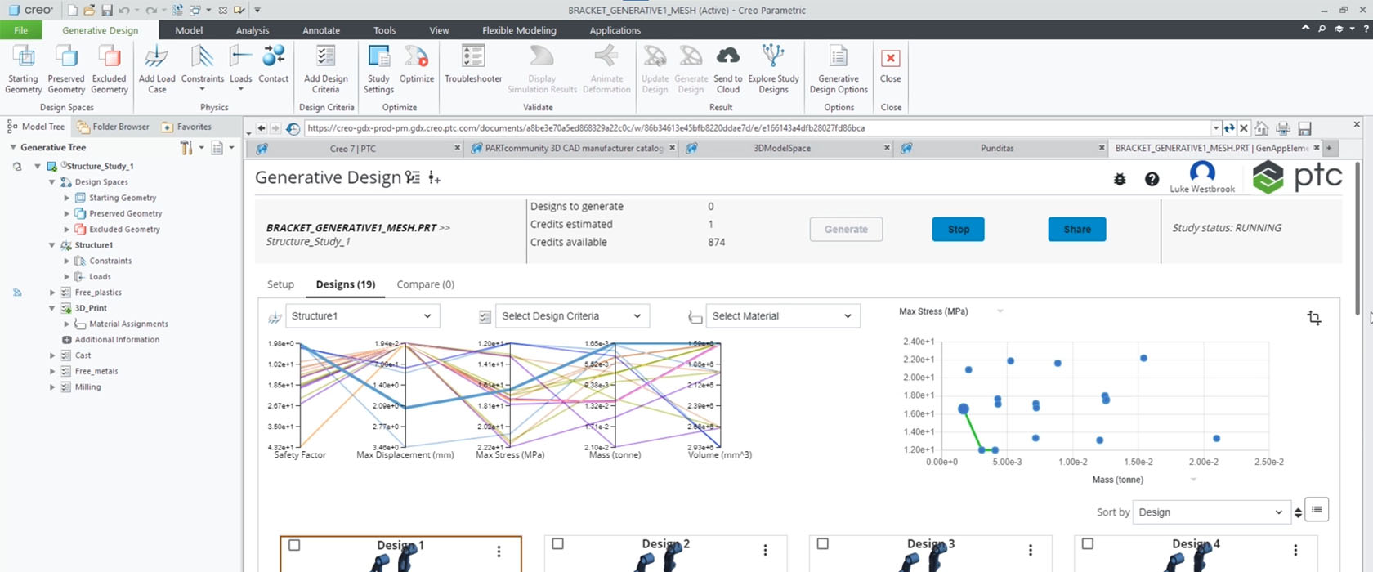Open the embedded browser's history clock icon

click(x=293, y=128)
